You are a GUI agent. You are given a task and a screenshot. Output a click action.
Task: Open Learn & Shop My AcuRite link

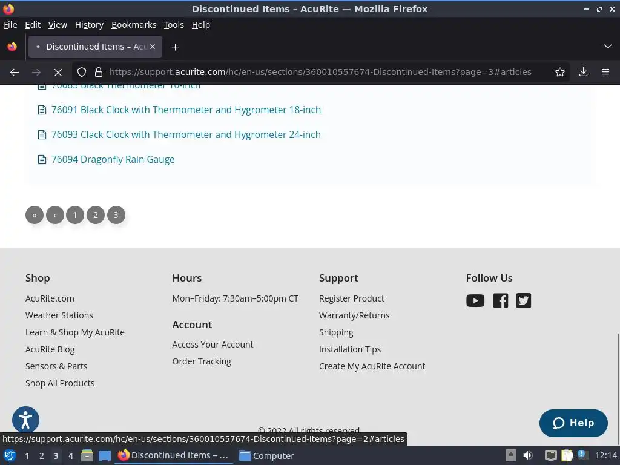(75, 332)
